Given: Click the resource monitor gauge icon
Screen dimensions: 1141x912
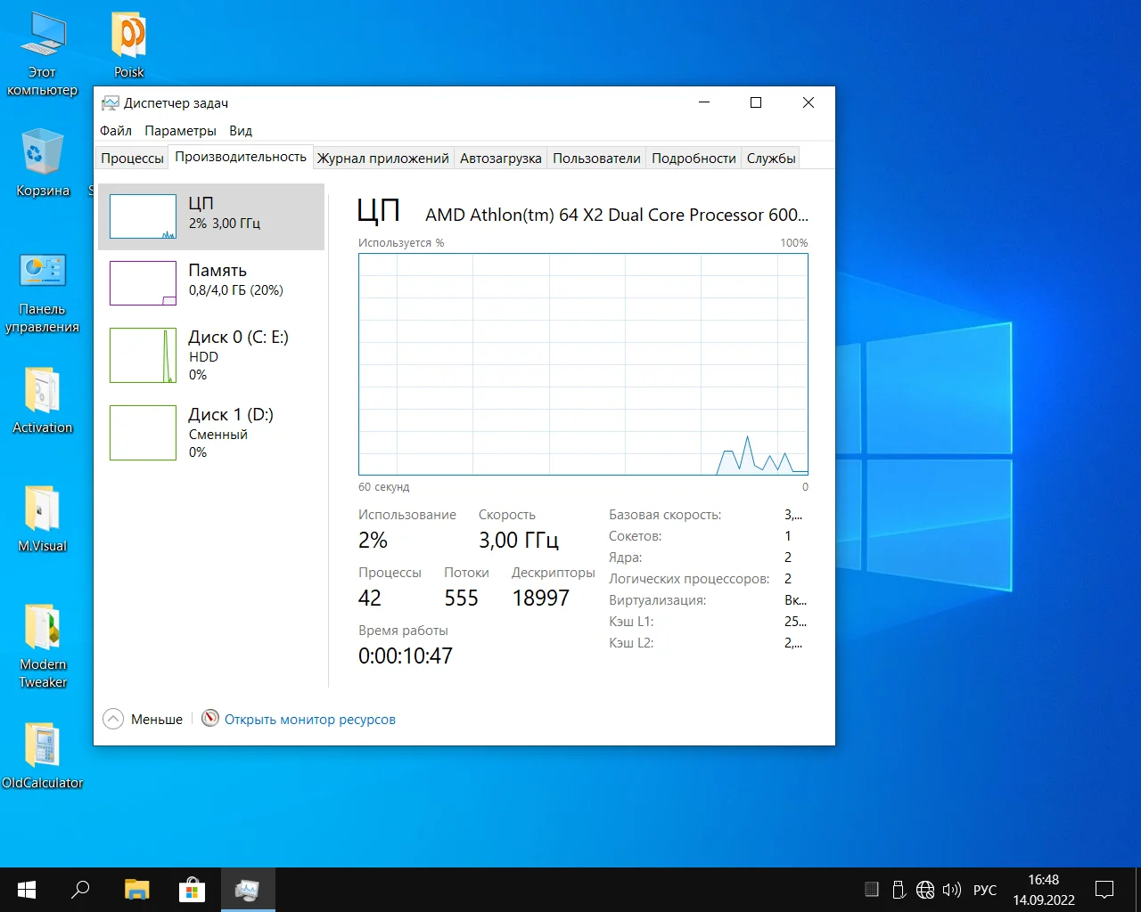Looking at the screenshot, I should pyautogui.click(x=210, y=718).
